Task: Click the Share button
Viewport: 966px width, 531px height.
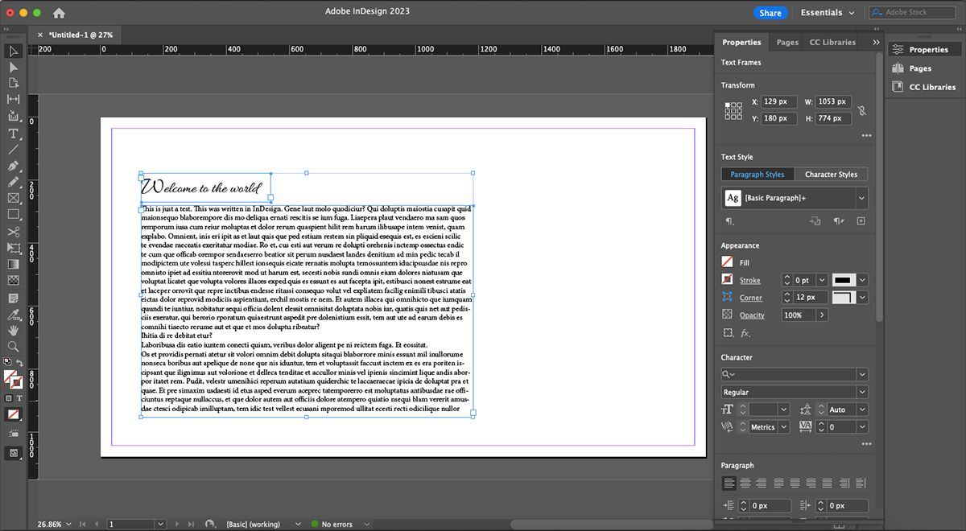Action: (x=770, y=13)
